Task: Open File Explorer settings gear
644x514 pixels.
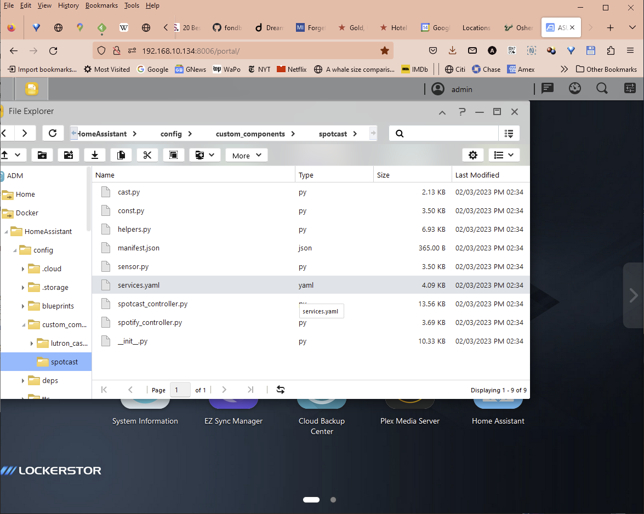Action: click(x=473, y=155)
